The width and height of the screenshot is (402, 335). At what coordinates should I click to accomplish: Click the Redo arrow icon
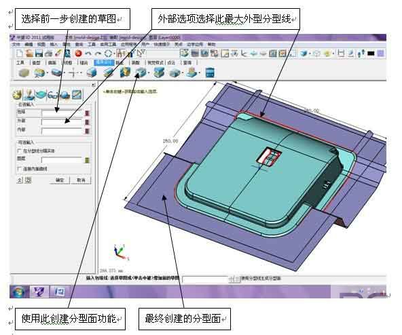pos(98,54)
